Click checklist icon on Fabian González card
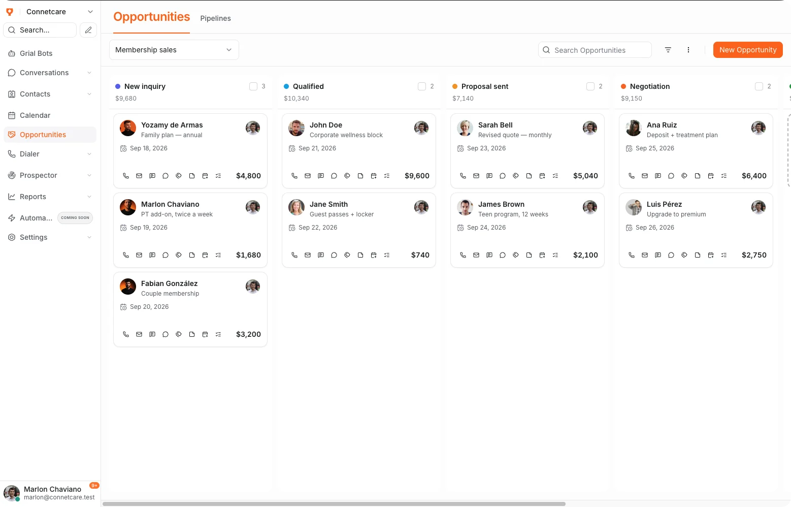This screenshot has height=507, width=791. [218, 334]
